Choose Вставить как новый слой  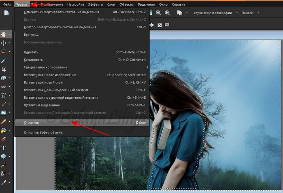82,83
